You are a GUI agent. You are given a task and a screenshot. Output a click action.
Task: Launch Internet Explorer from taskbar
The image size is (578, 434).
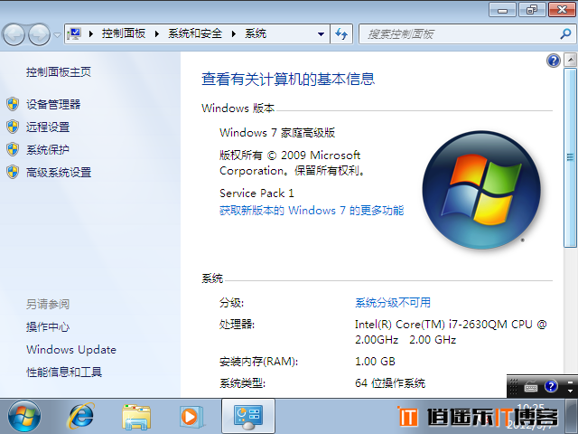pyautogui.click(x=80, y=416)
